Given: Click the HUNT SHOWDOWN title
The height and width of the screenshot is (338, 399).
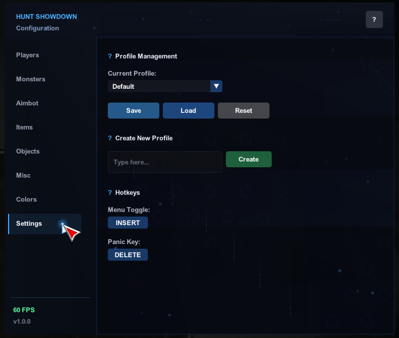Looking at the screenshot, I should (46, 17).
